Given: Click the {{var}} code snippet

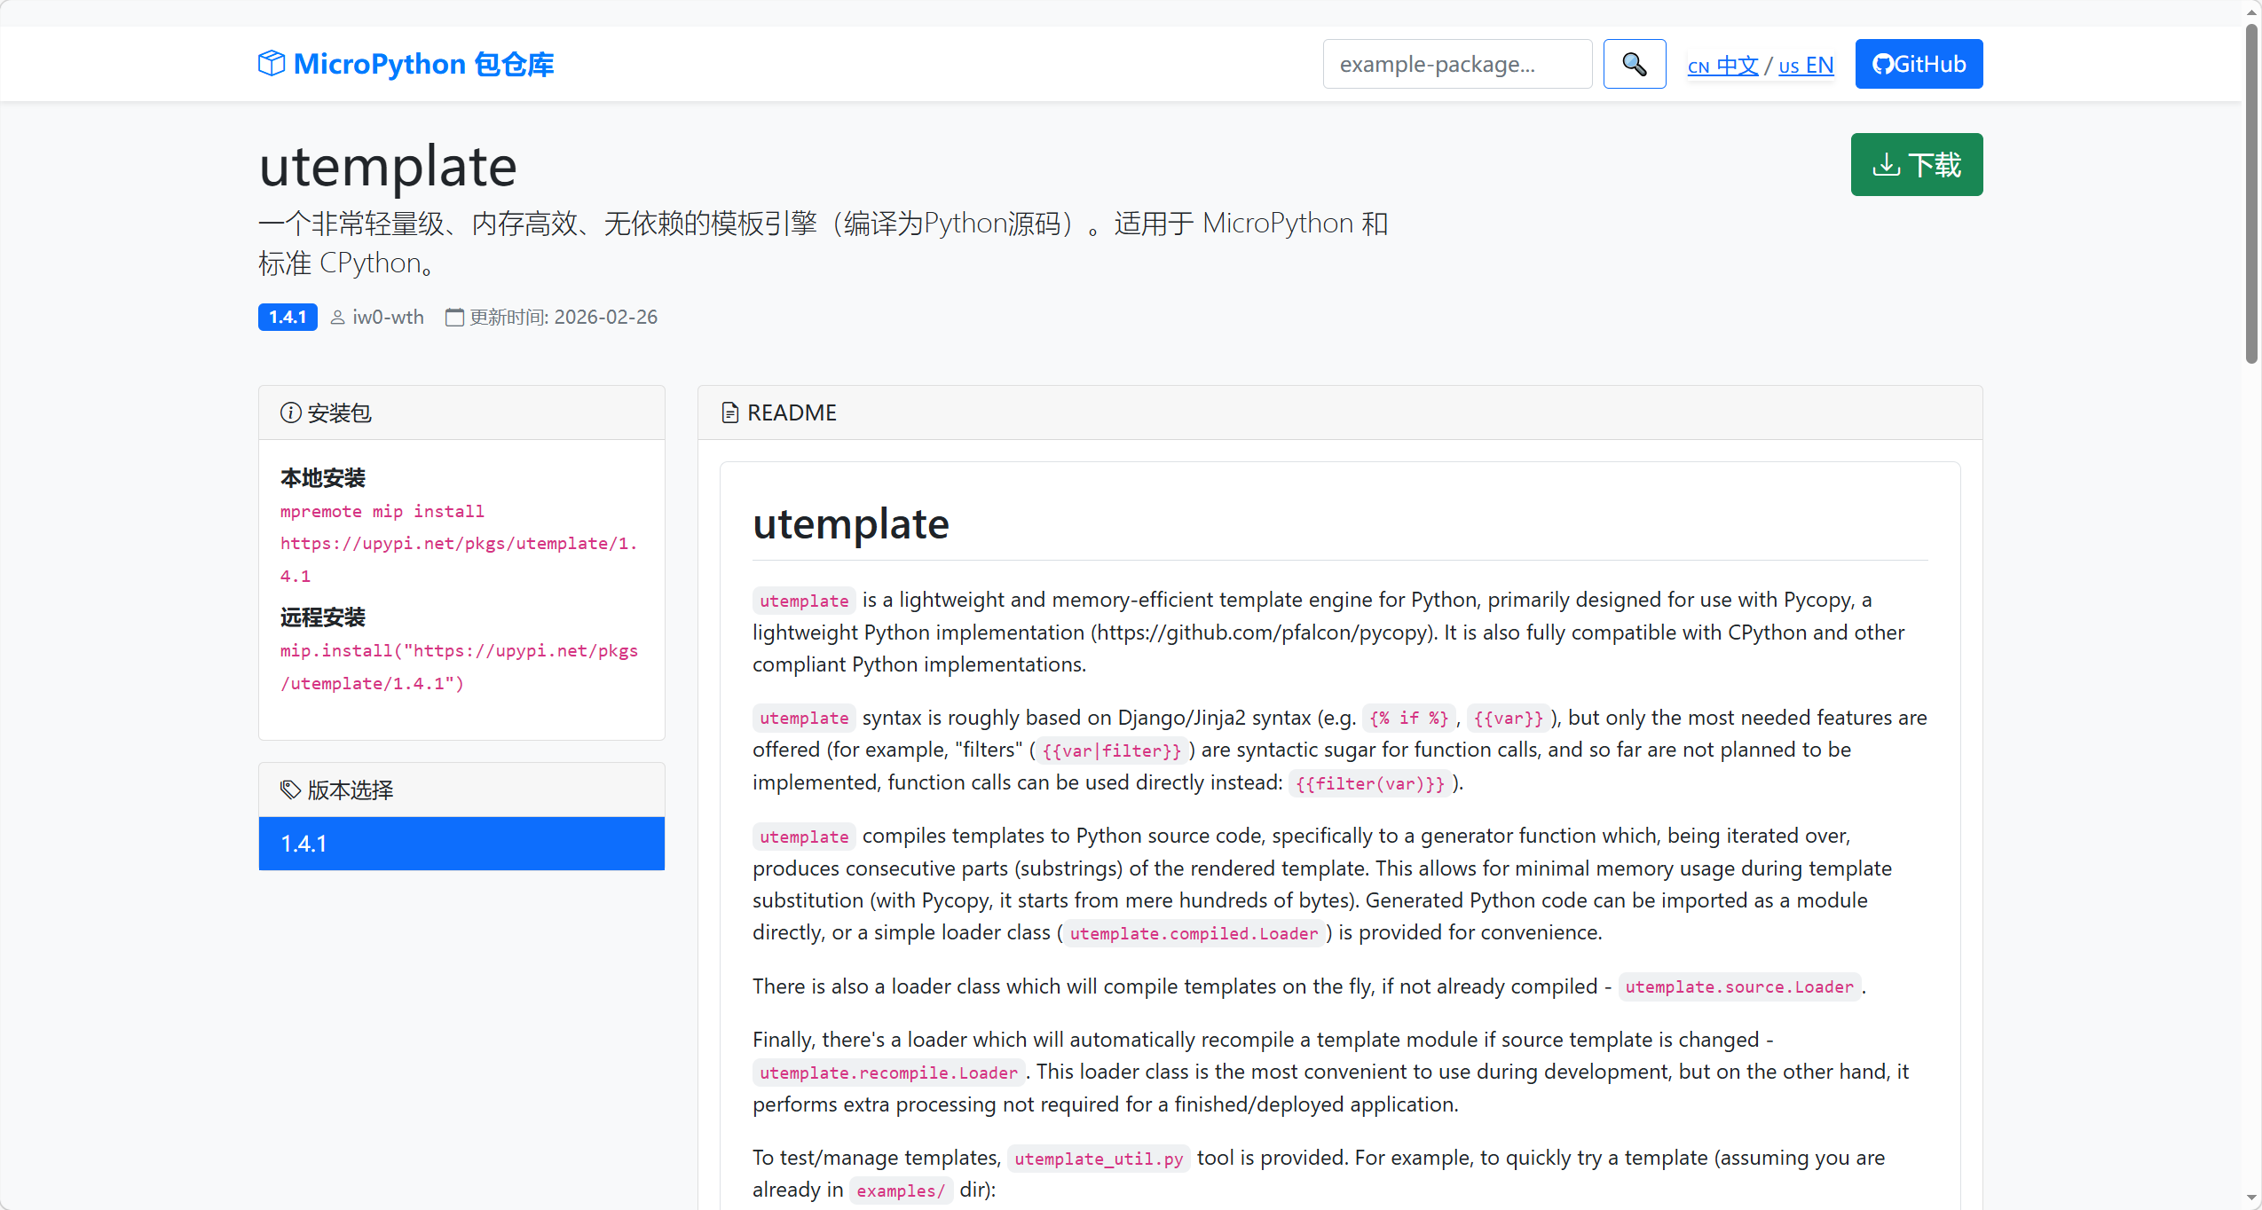Looking at the screenshot, I should 1508,718.
